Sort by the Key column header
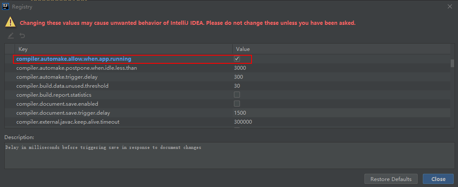Viewport: 458px width, 187px height. [x=123, y=49]
